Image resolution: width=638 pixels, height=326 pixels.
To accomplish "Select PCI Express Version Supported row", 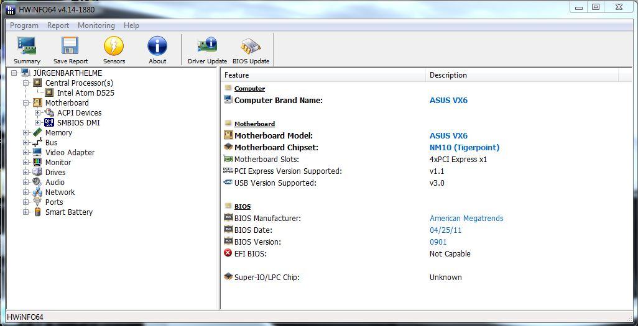I will (x=425, y=171).
